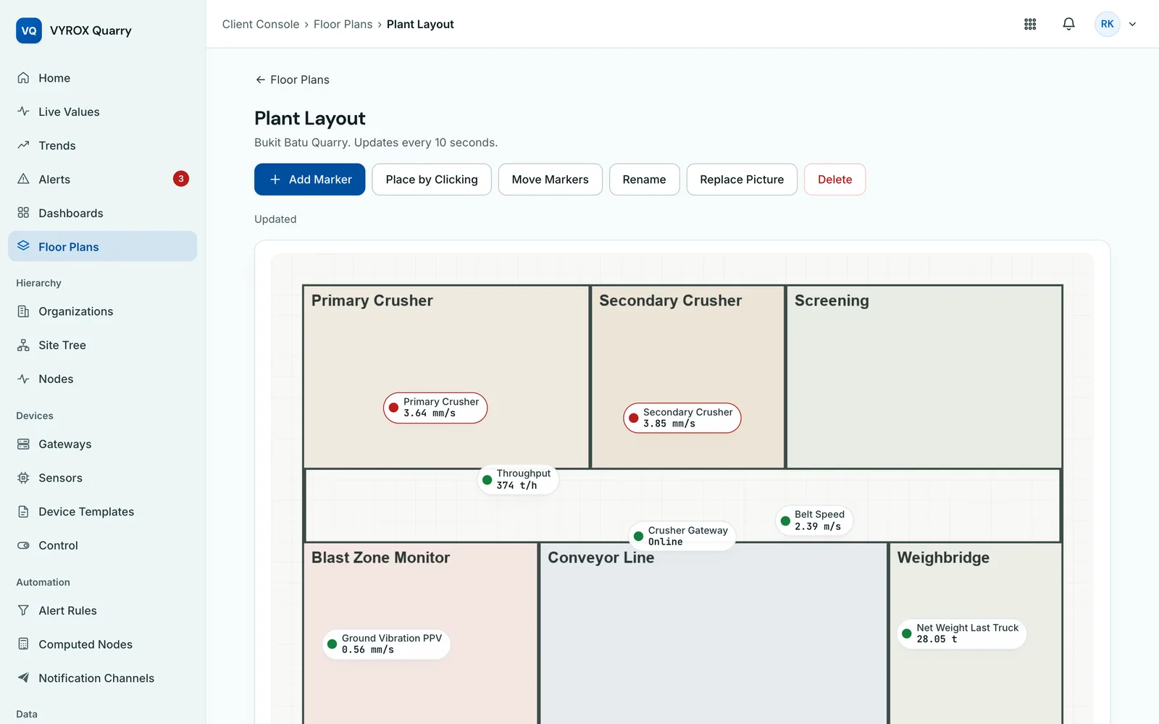Viewport: 1159px width, 724px height.
Task: Click the Organizations building icon
Action: click(x=23, y=311)
